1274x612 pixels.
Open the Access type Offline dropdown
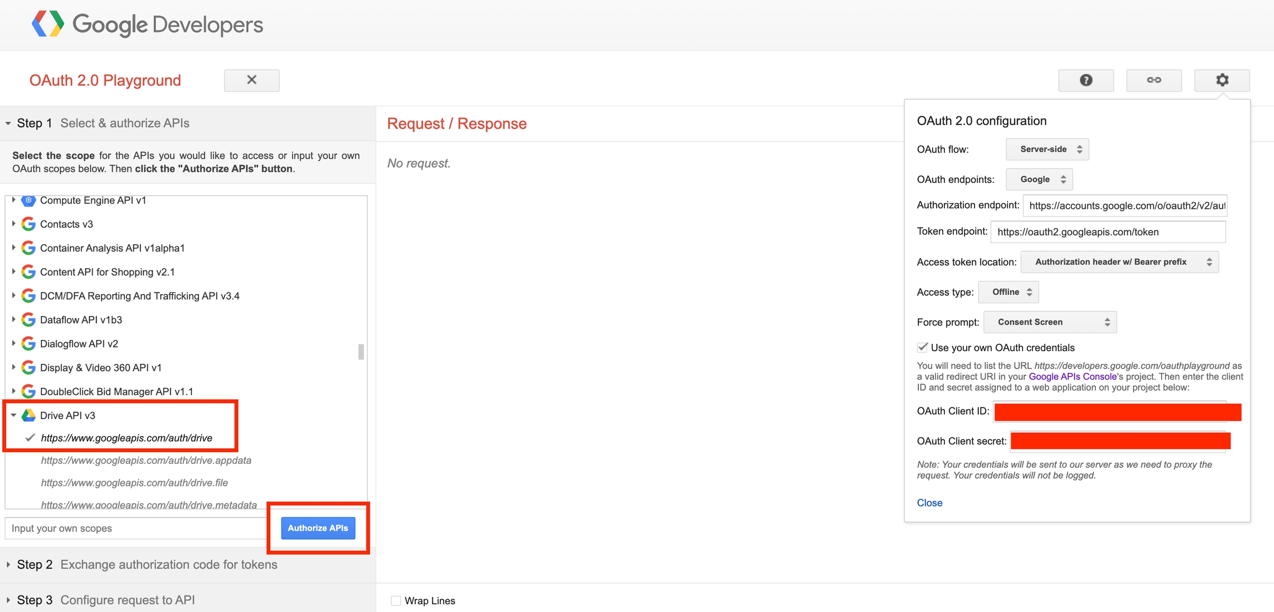[x=1008, y=292]
